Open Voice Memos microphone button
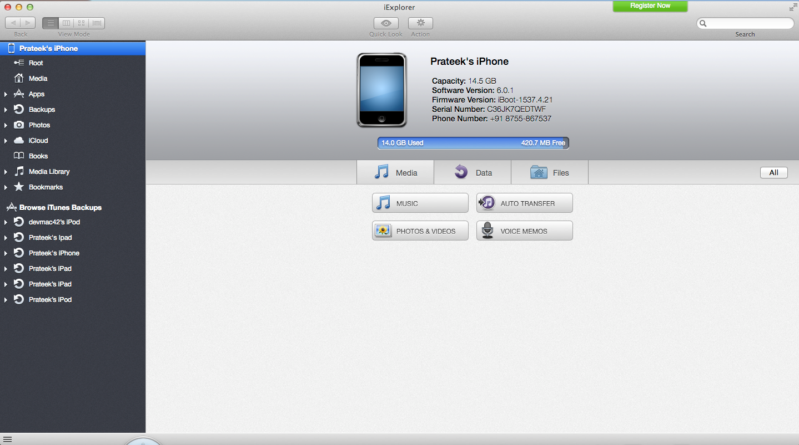This screenshot has width=799, height=445. point(524,231)
